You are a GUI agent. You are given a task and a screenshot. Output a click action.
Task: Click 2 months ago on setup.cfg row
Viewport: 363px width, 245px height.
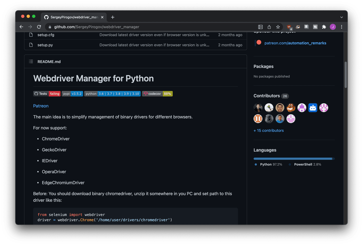(x=230, y=35)
